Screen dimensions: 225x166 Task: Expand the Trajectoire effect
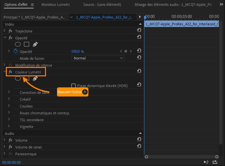5,31
